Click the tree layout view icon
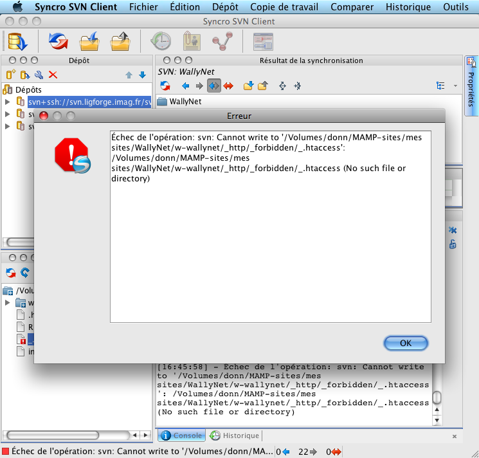 pos(440,86)
